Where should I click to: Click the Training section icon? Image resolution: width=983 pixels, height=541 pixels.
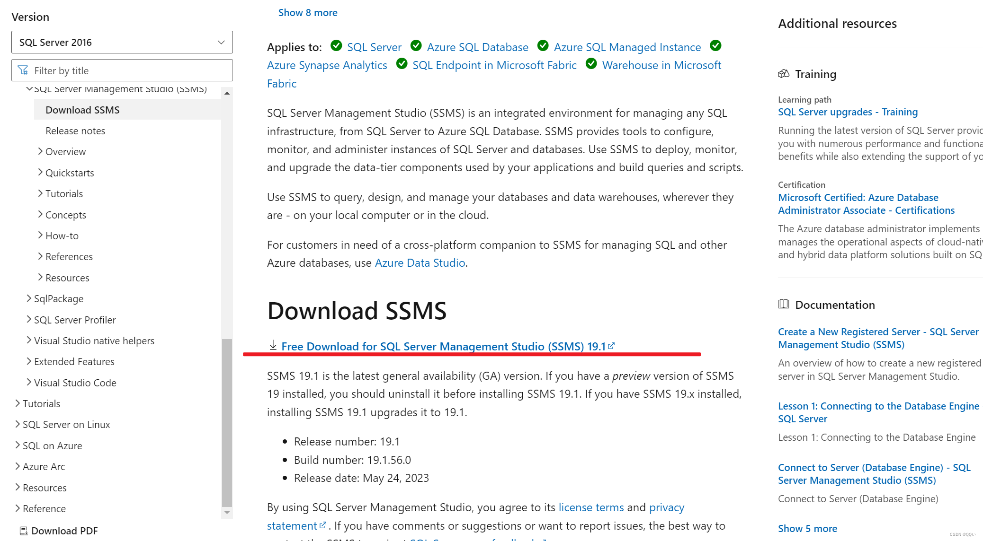point(784,74)
